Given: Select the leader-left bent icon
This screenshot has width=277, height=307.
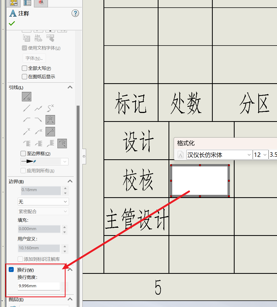Looking at the screenshot, I should pos(27,120).
